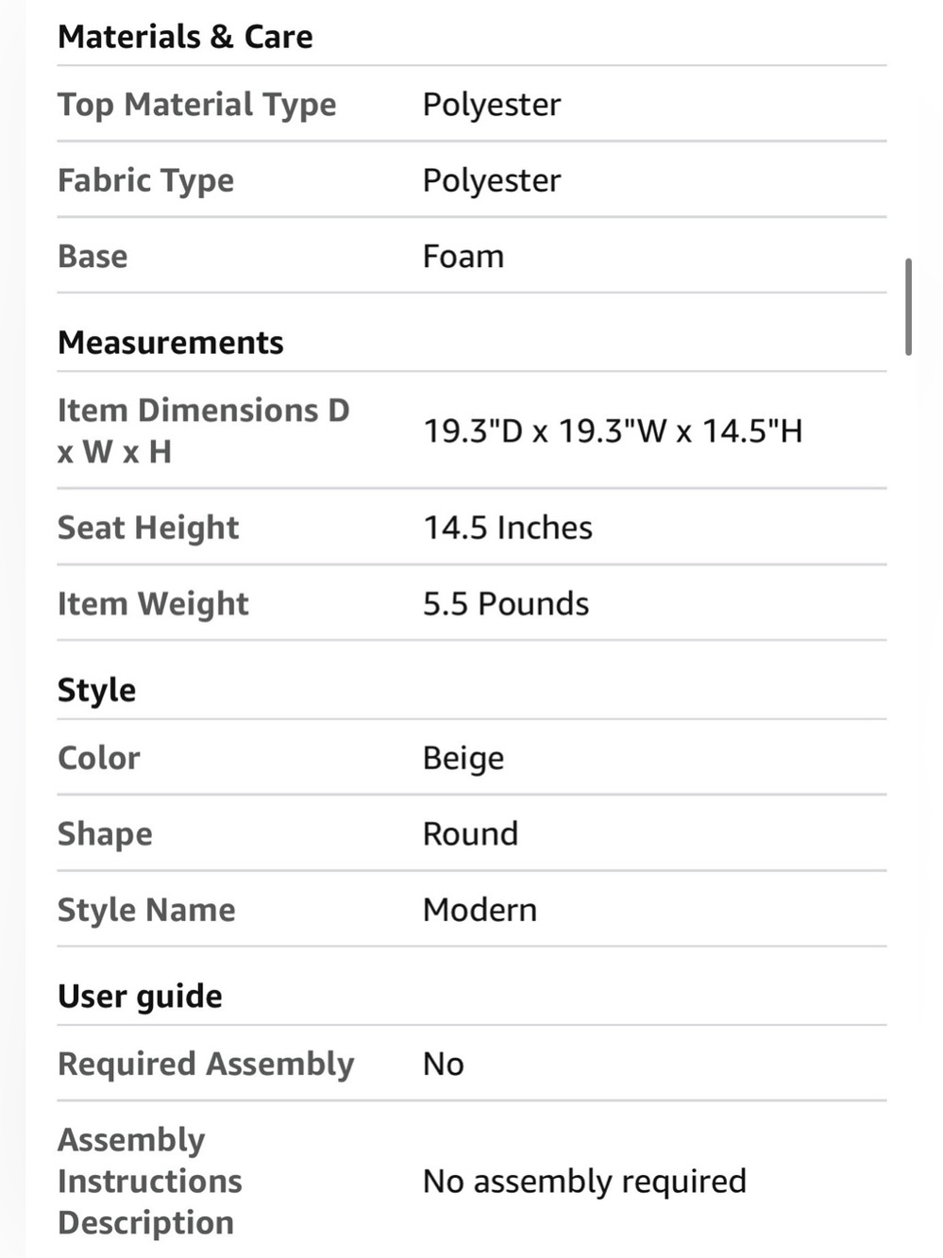943x1258 pixels.
Task: Click the vertical scrollbar thumb
Action: [x=908, y=307]
